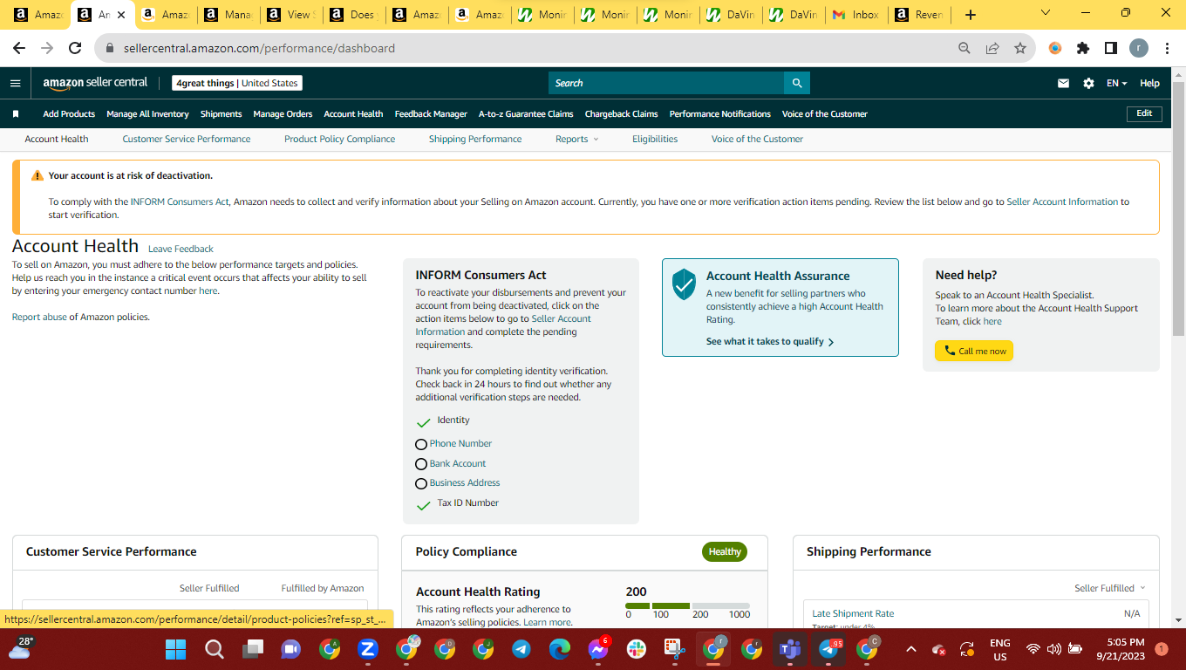1186x670 pixels.
Task: Open Microsoft Teams from the taskbar
Action: click(790, 649)
